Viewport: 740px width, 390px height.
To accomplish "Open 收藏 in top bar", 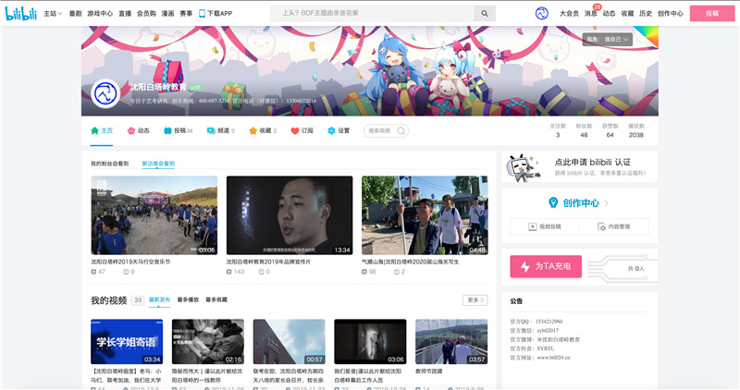I will (627, 13).
